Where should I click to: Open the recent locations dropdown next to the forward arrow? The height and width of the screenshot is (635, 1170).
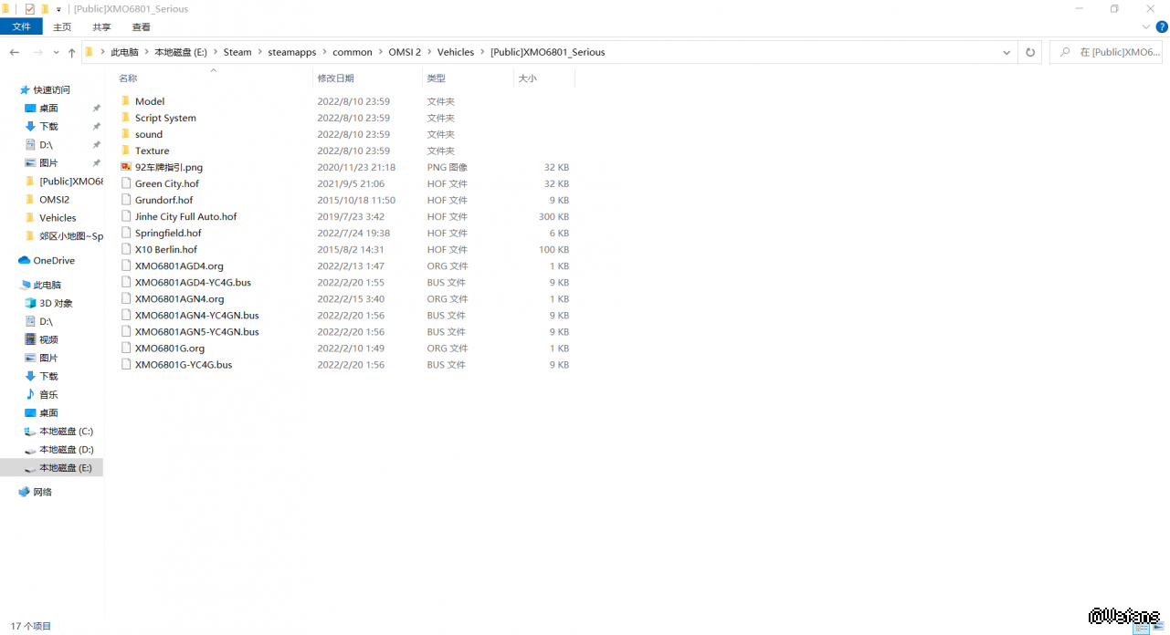(56, 53)
